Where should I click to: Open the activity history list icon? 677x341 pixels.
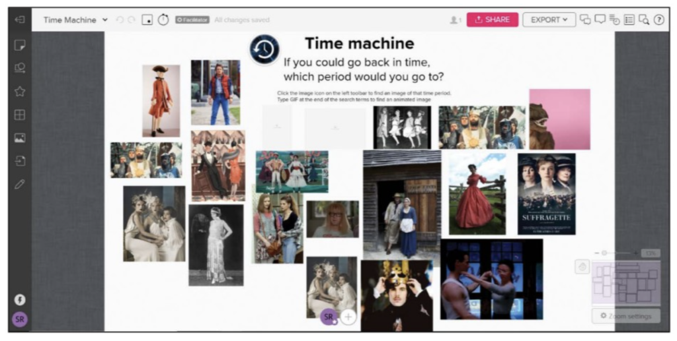point(614,19)
